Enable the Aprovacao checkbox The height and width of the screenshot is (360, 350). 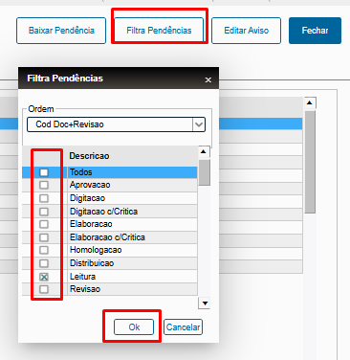(x=44, y=185)
